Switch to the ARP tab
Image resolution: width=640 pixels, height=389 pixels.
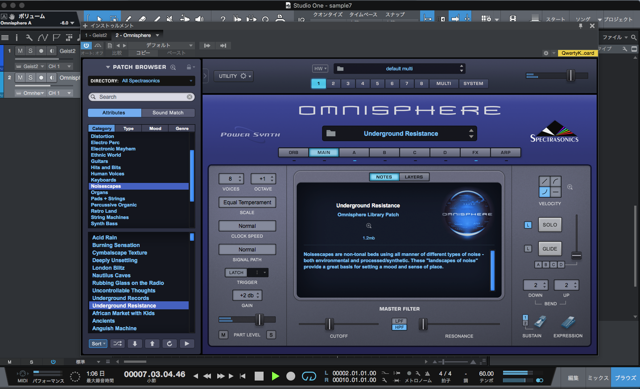tap(505, 153)
